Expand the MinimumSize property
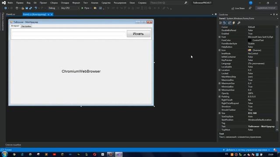Viewport: 280px width, 157px height. [x=220, y=90]
